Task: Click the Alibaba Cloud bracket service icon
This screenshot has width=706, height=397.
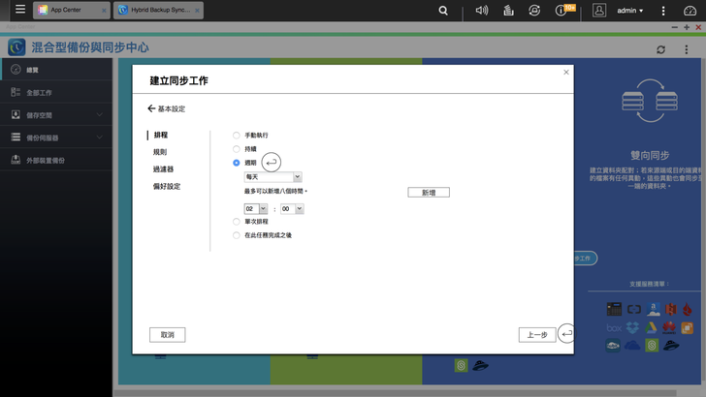Action: click(x=634, y=309)
